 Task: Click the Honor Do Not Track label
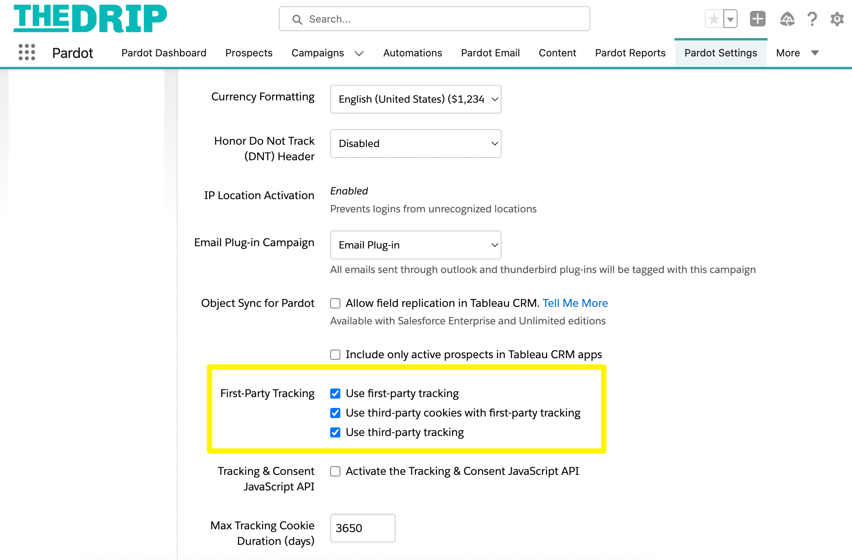click(x=264, y=149)
